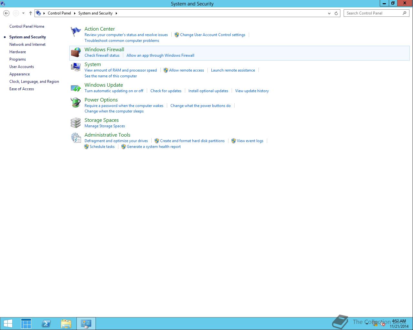Open Appearance category in sidebar
413x330 pixels.
tap(19, 74)
